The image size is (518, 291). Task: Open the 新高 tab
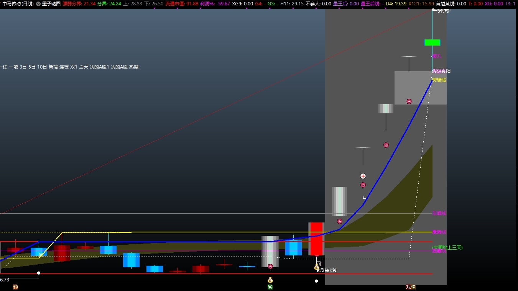click(x=53, y=67)
